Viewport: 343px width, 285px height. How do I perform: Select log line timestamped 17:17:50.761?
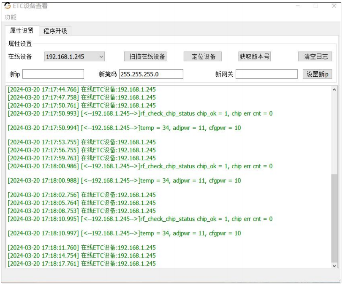tap(82, 105)
